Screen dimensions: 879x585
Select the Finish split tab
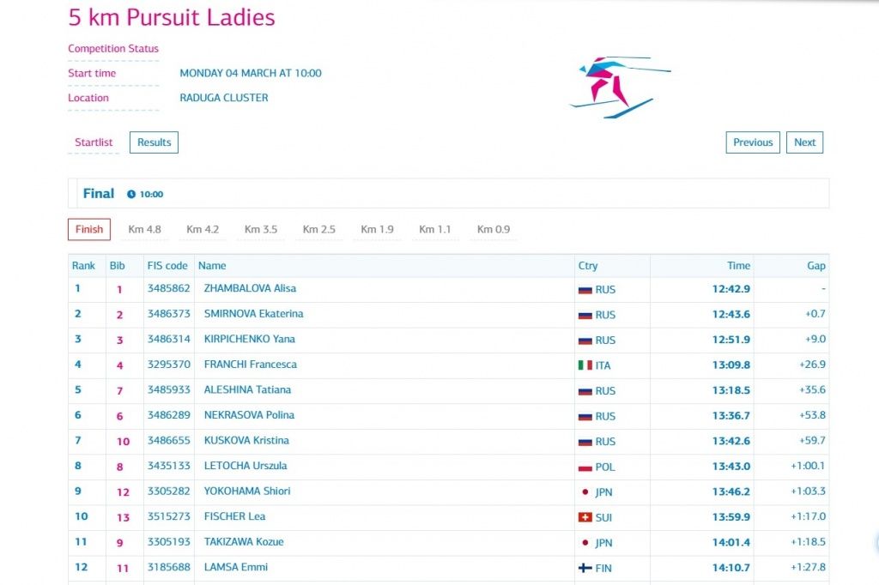point(88,230)
